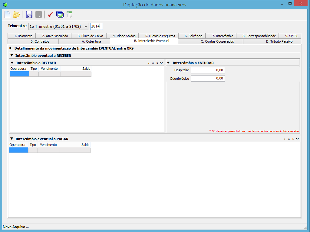310x232 pixels.
Task: Click the Odontológico value input field
Action: point(208,78)
